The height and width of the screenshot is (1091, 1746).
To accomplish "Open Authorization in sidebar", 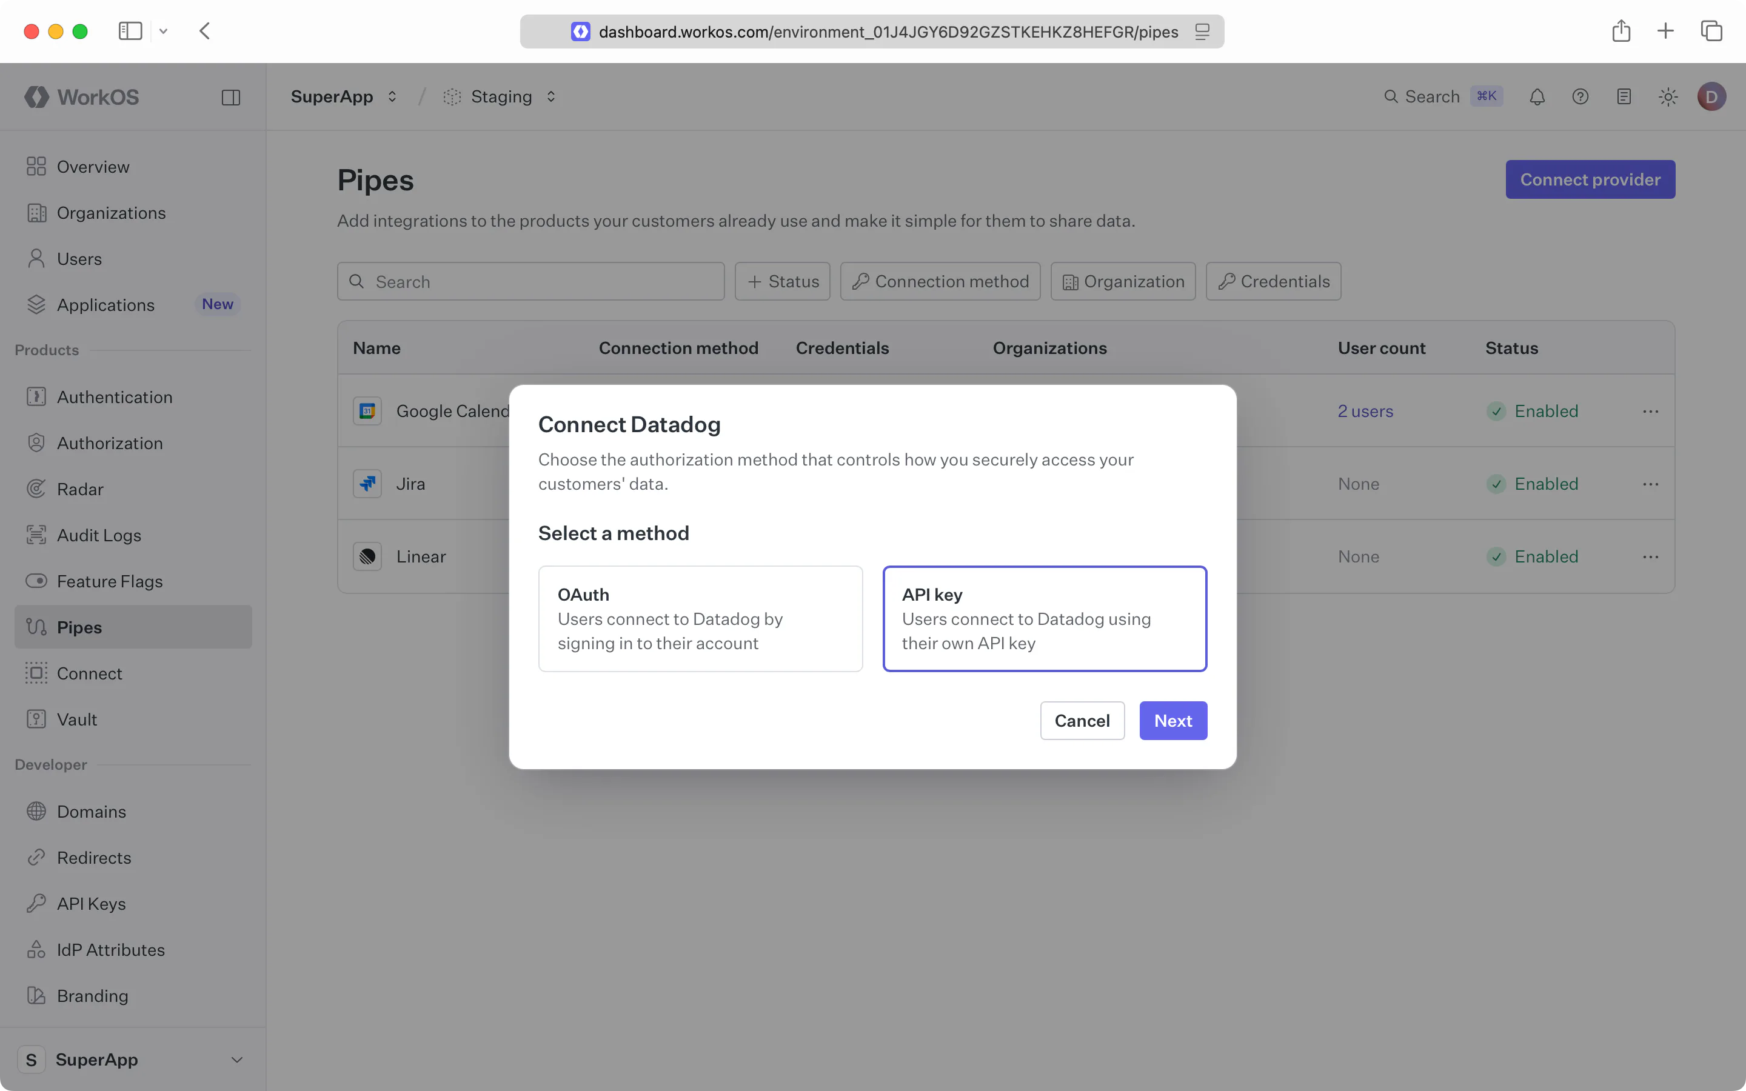I will point(133,443).
